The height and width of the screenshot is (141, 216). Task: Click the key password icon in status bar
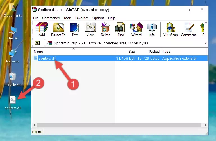(x=40, y=132)
